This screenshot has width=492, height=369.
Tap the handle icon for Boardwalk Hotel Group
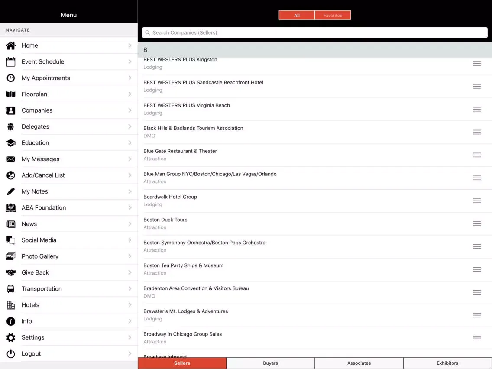point(477,201)
